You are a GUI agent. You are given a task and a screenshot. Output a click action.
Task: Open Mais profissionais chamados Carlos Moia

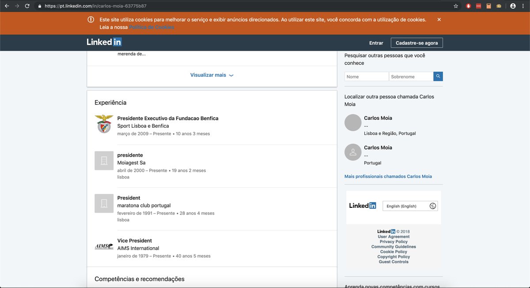tap(388, 177)
